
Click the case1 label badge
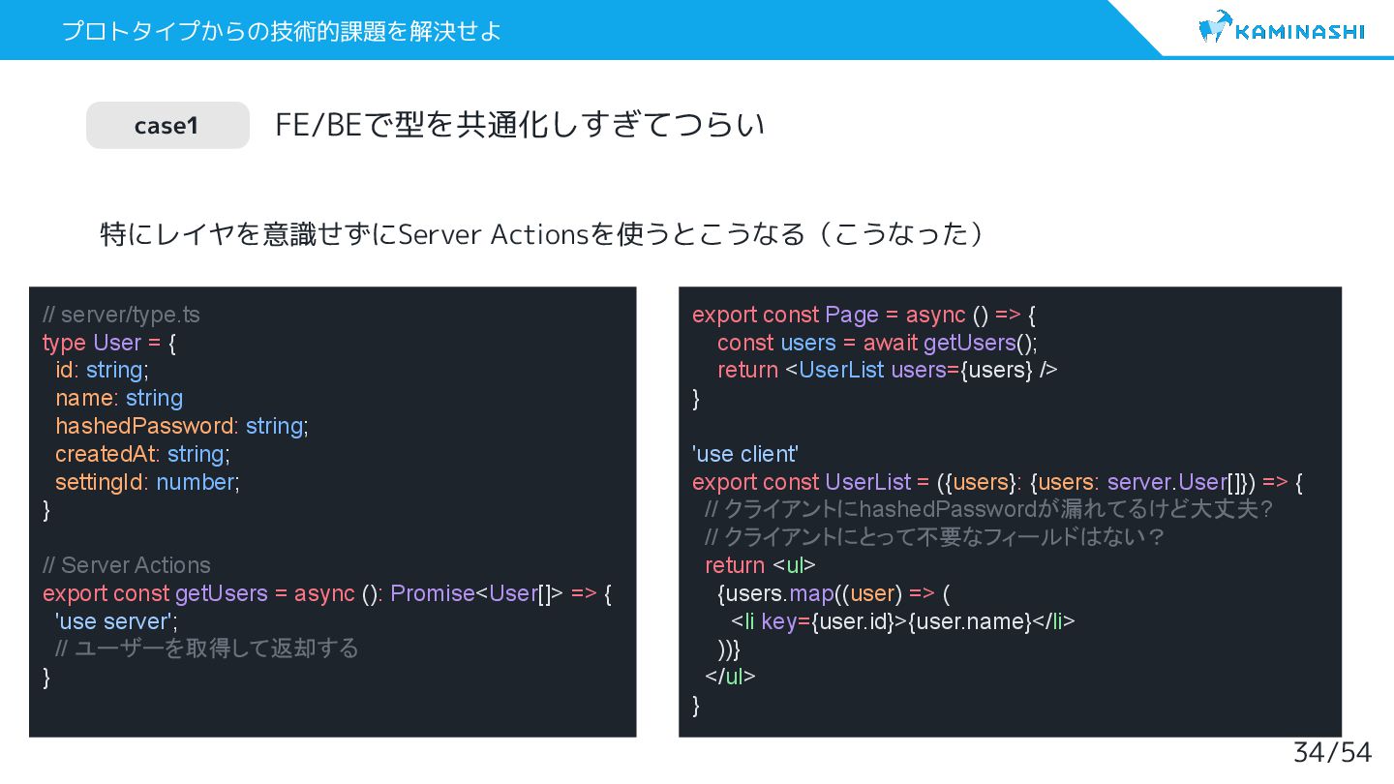pyautogui.click(x=167, y=125)
